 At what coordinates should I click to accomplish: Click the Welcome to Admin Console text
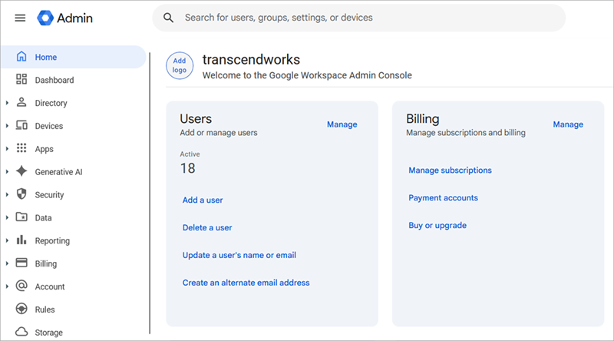[x=307, y=75]
